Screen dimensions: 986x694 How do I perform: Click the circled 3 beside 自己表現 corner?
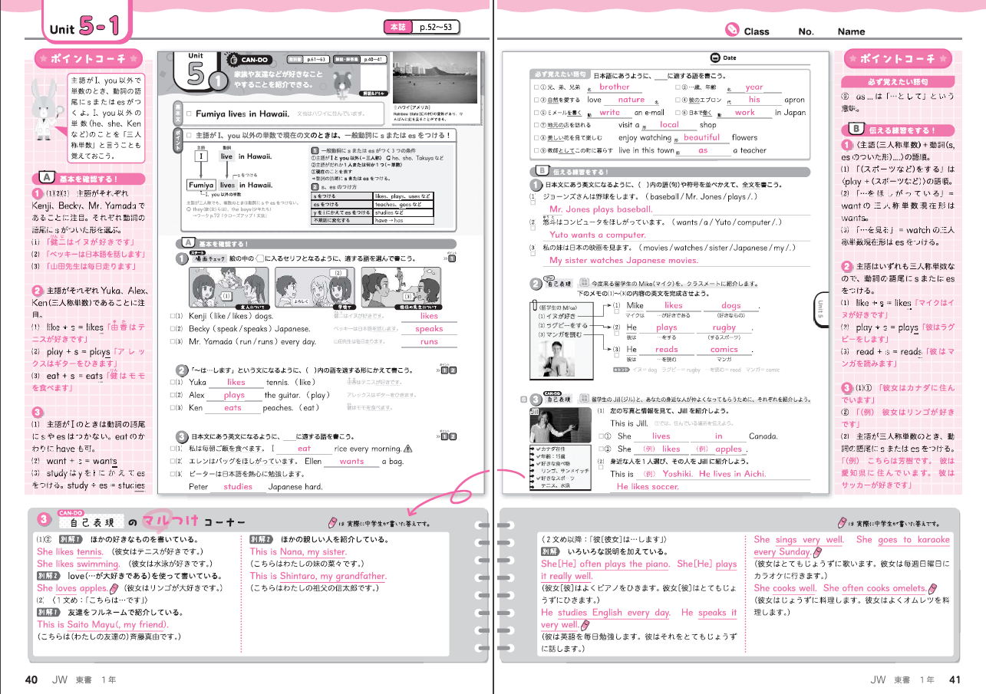point(45,521)
